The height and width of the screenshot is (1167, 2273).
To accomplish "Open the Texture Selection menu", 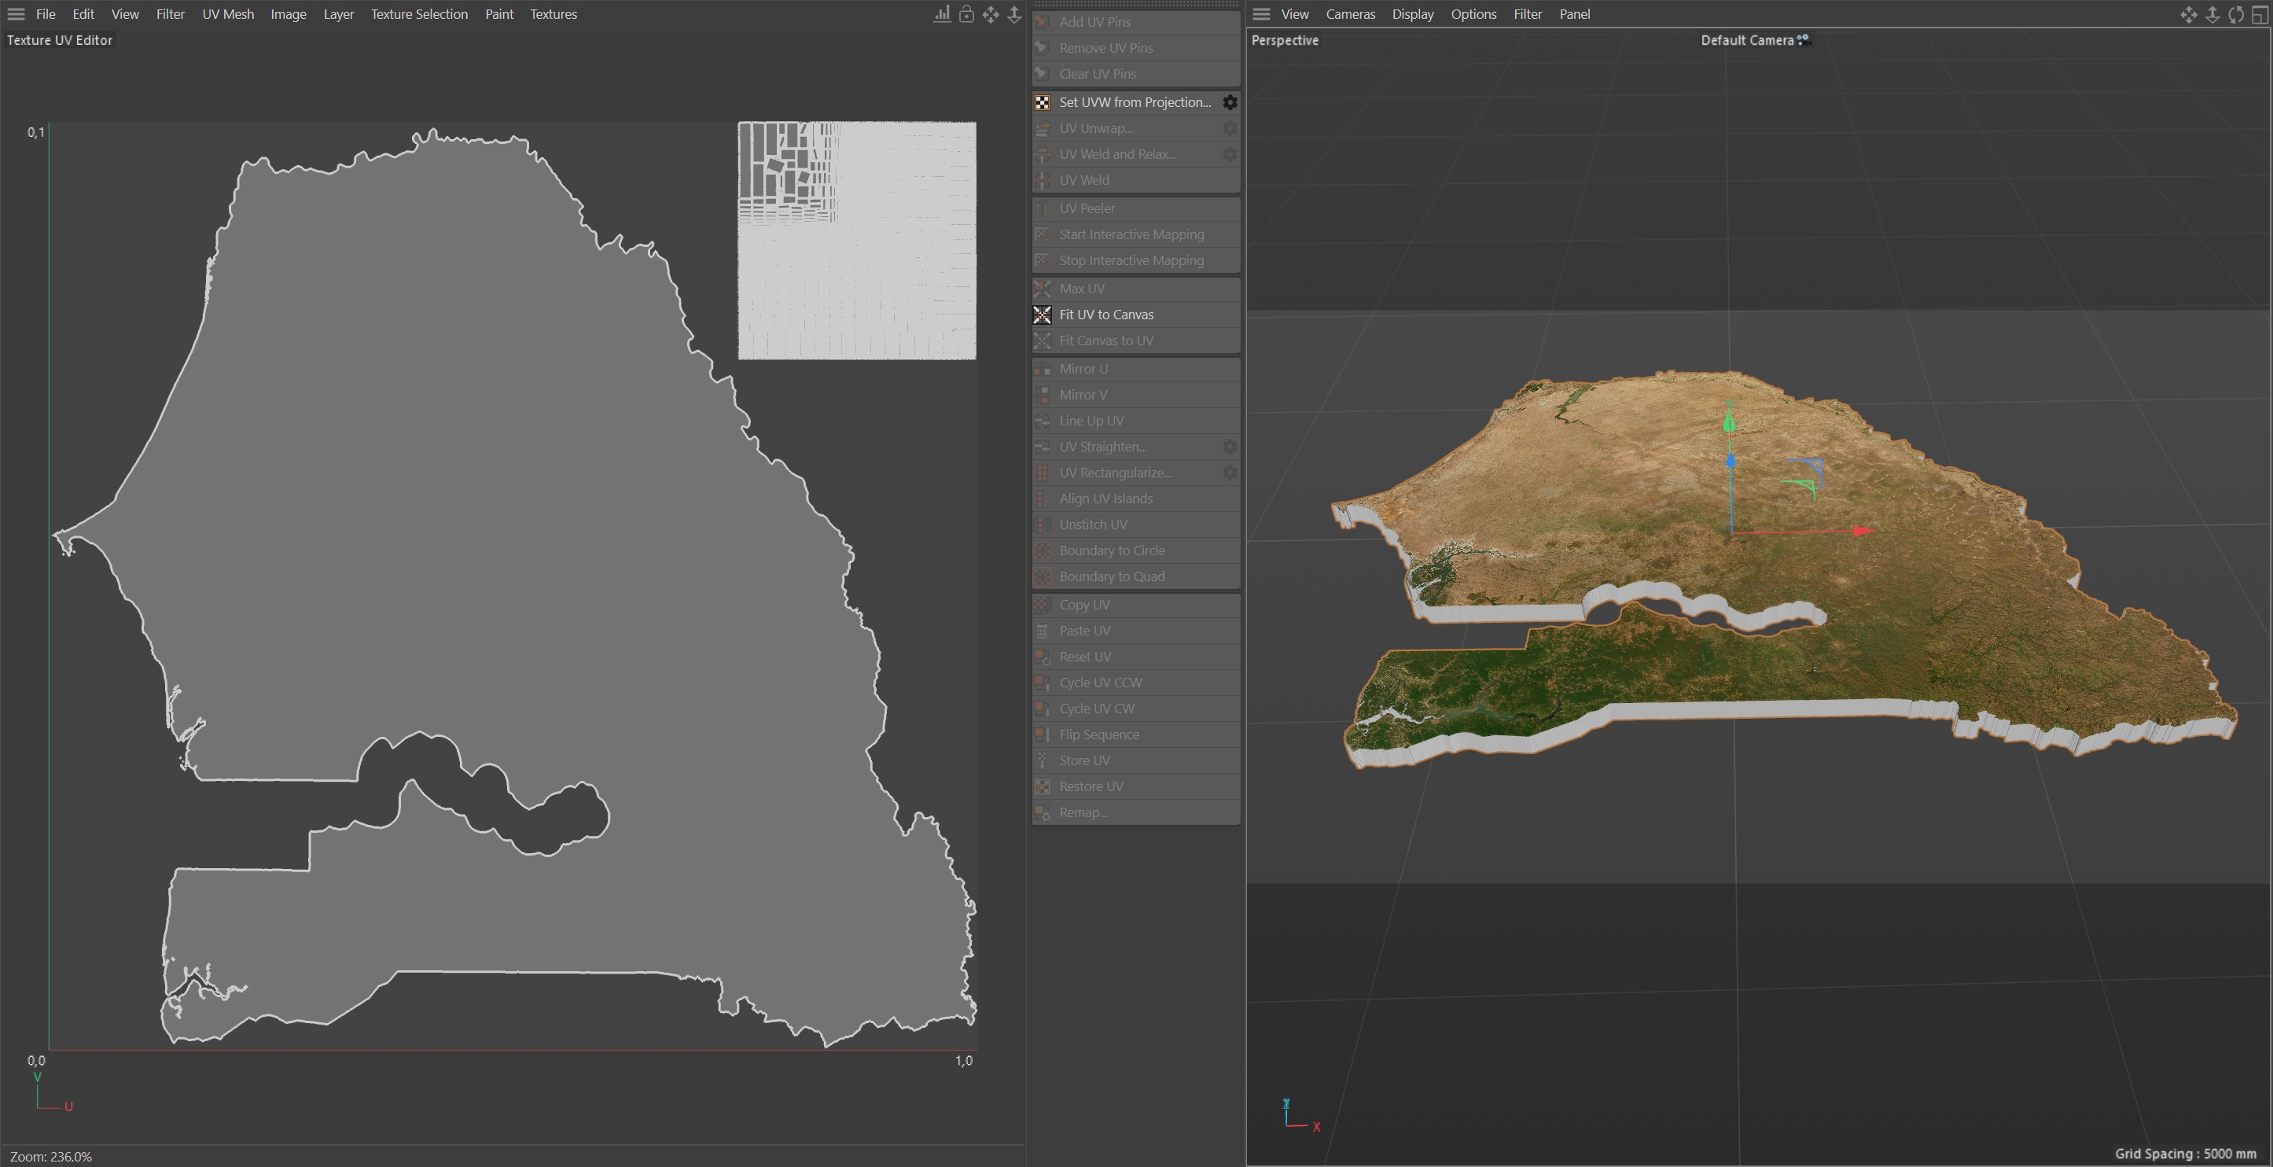I will click(419, 14).
